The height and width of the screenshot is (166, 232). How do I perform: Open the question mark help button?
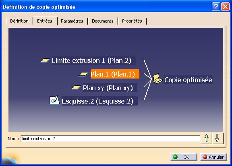216,7
